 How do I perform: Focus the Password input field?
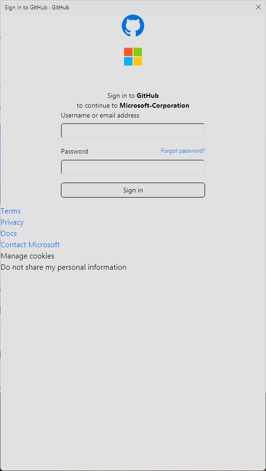tap(133, 167)
